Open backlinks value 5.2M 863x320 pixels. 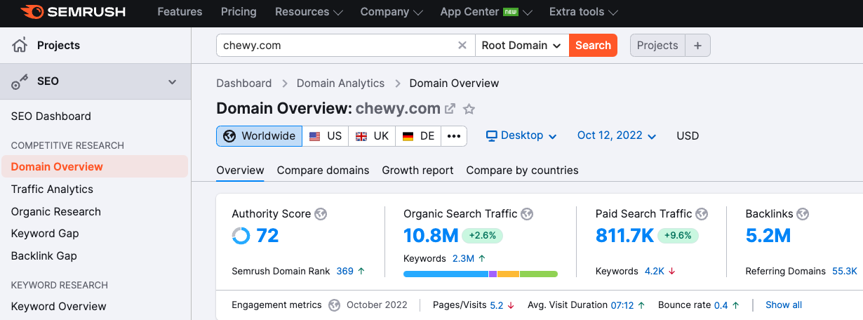[x=768, y=236]
